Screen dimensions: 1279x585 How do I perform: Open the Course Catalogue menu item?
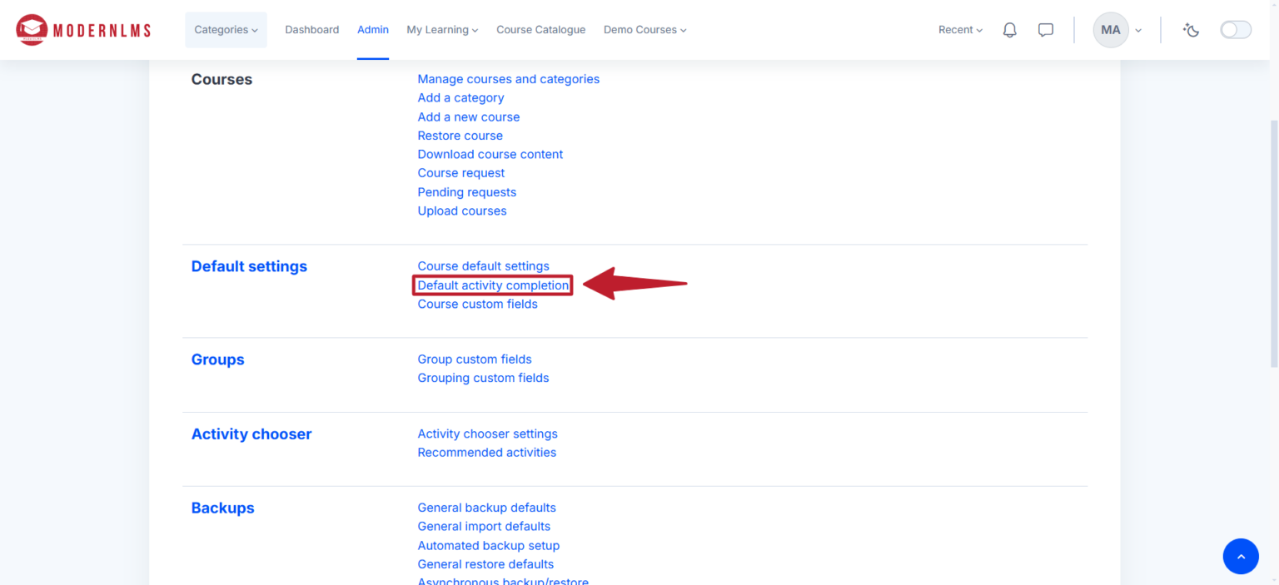click(x=540, y=30)
